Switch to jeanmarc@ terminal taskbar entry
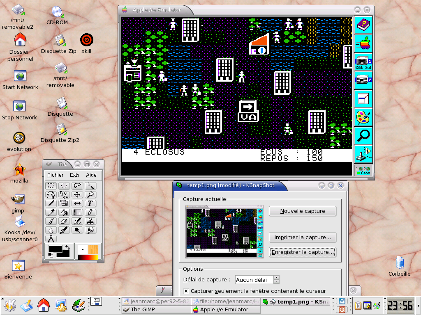421x315 pixels. [156, 301]
